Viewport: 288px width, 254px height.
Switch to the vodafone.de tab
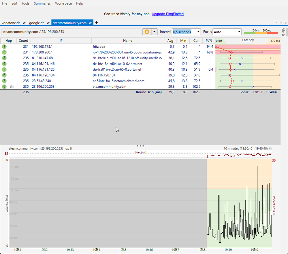[x=14, y=23]
